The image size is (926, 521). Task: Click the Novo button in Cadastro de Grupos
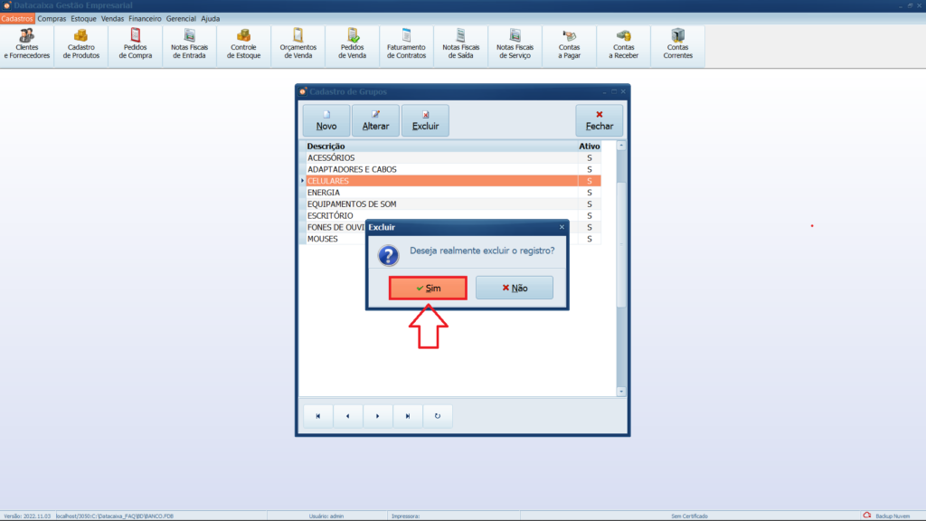point(326,120)
